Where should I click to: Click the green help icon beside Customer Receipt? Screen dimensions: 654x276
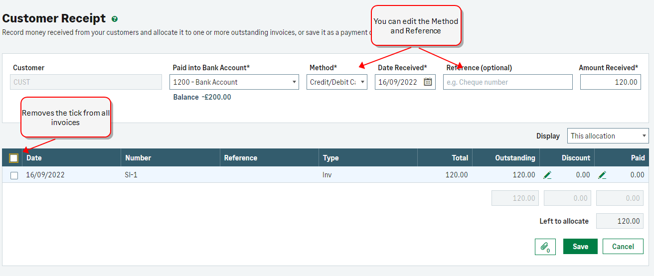(x=115, y=19)
